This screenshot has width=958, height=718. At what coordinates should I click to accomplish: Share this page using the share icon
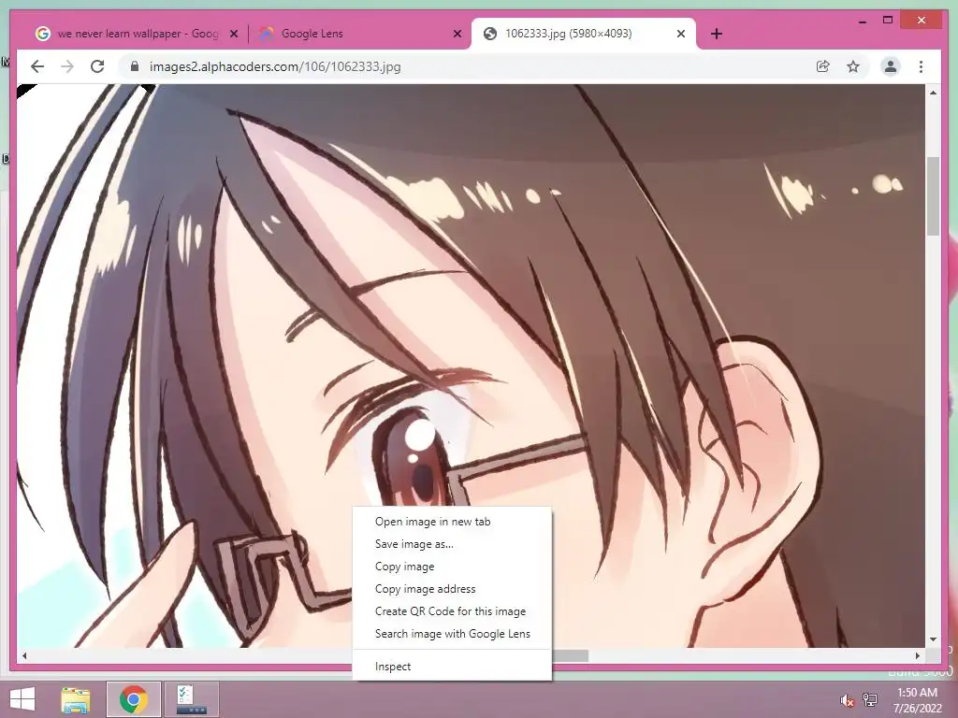(x=823, y=66)
